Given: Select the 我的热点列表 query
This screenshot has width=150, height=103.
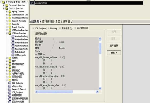Looking at the screenshot, I should (x=18, y=102).
